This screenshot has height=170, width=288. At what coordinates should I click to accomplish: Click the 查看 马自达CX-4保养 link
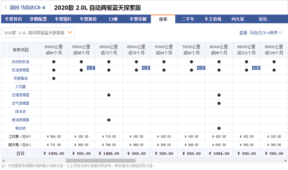[x=260, y=33]
